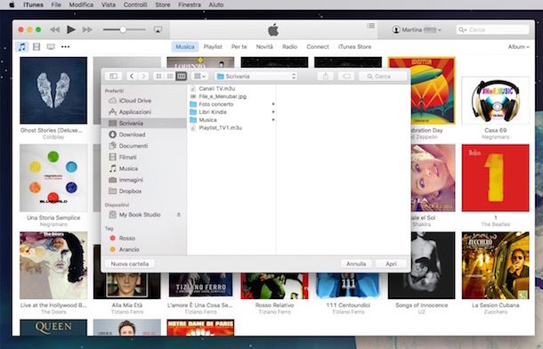Open the Apple menu
The image size is (543, 349).
[x=12, y=4]
